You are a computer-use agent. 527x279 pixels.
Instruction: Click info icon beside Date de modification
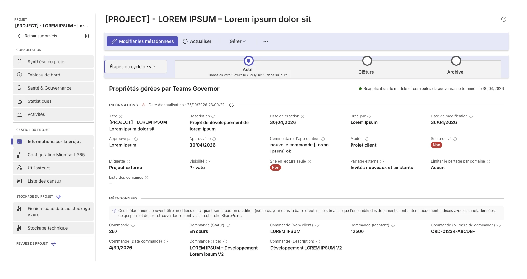pos(471,116)
